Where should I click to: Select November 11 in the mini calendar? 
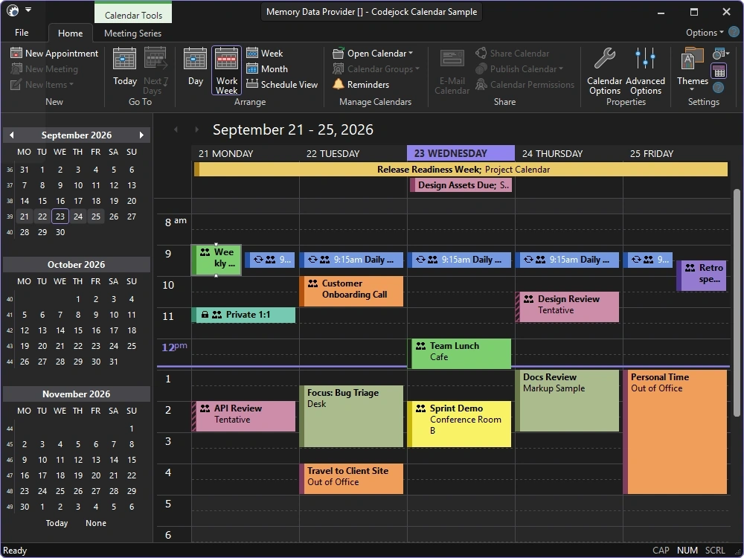pos(60,460)
